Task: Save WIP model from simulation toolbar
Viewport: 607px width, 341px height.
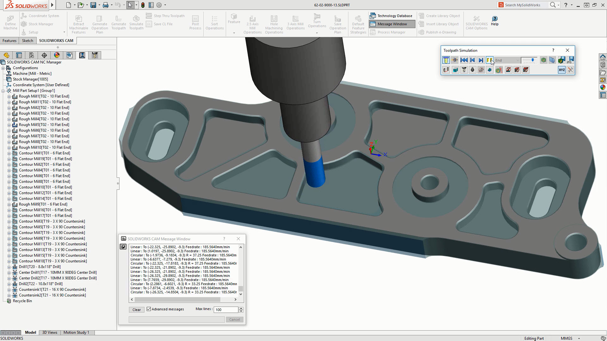Action: [x=561, y=60]
